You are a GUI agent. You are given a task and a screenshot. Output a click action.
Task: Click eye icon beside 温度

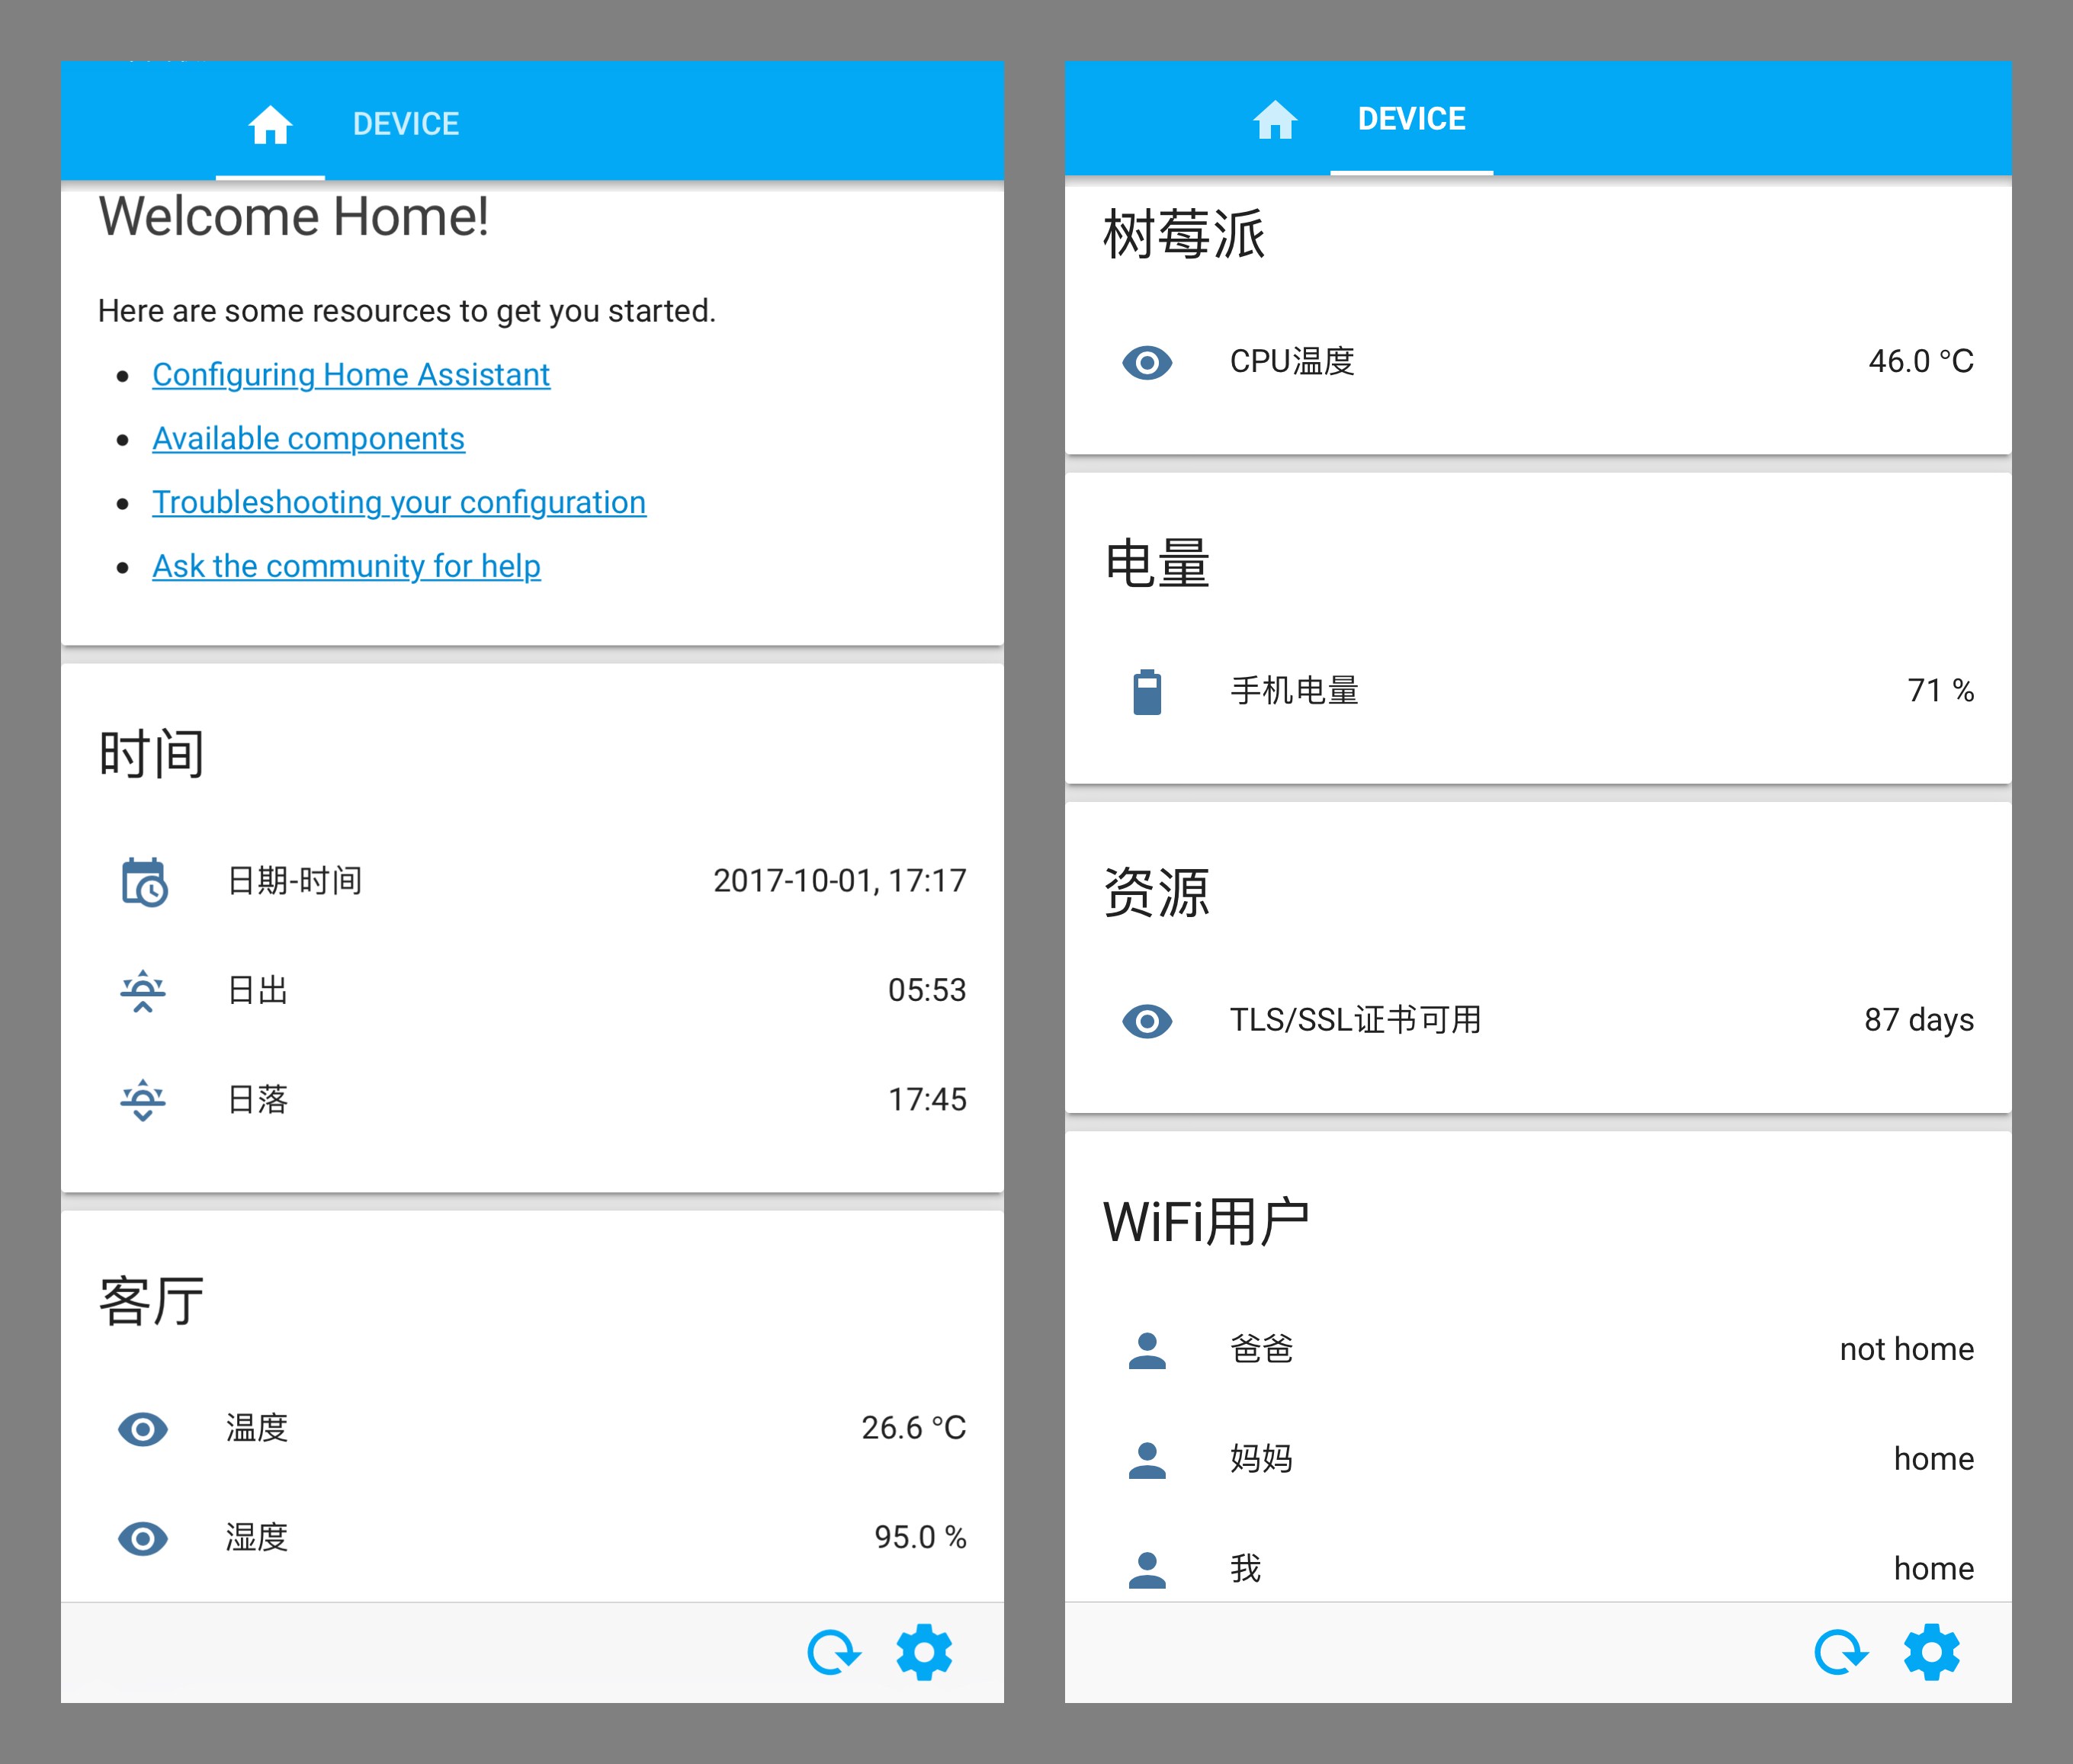coord(143,1429)
